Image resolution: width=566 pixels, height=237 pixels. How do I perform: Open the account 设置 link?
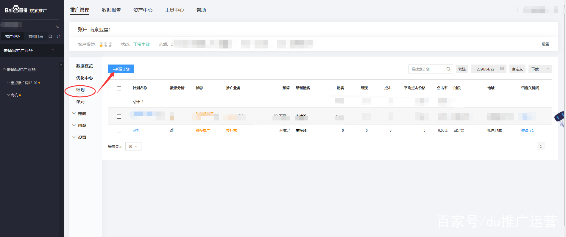(x=545, y=44)
